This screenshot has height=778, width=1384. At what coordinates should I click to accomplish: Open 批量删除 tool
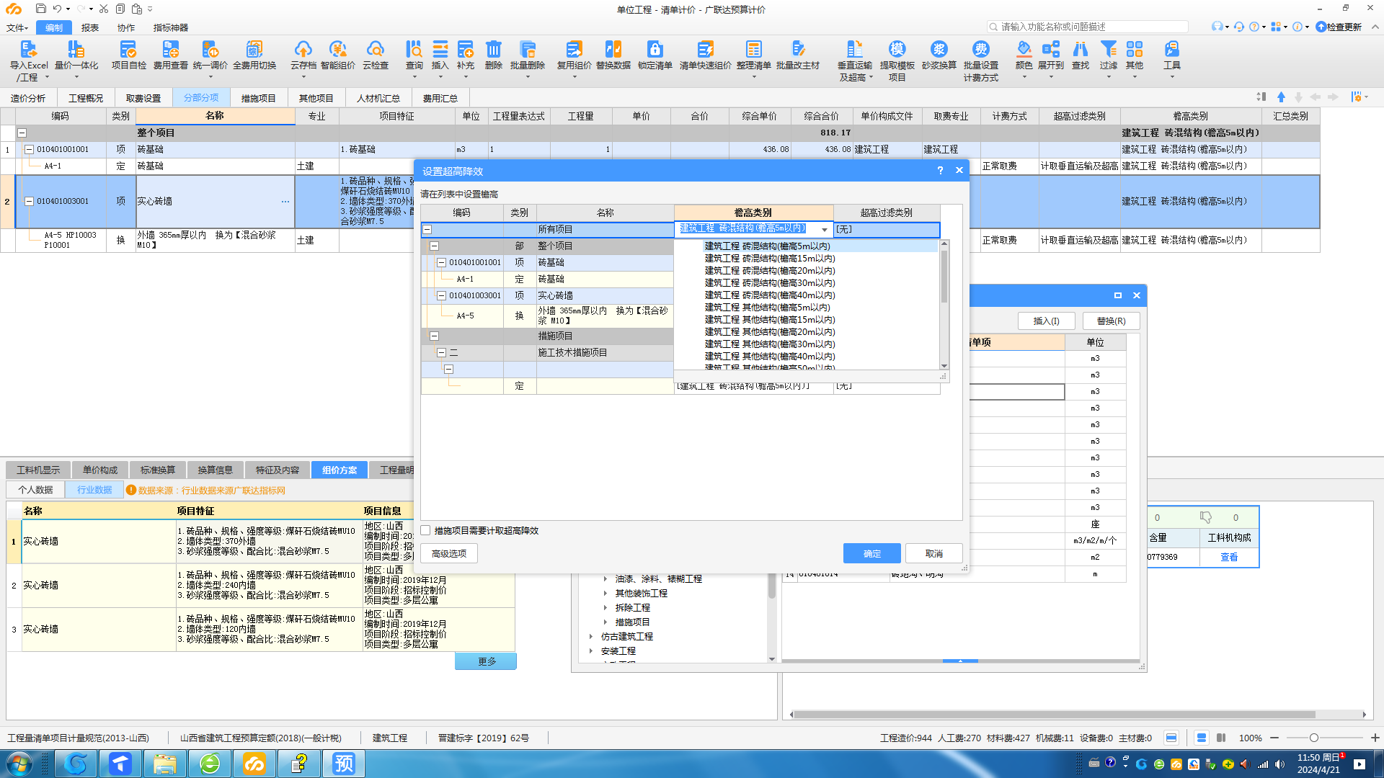[x=527, y=55]
